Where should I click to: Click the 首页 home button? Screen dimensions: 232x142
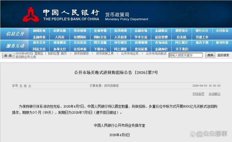pyautogui.click(x=8, y=55)
